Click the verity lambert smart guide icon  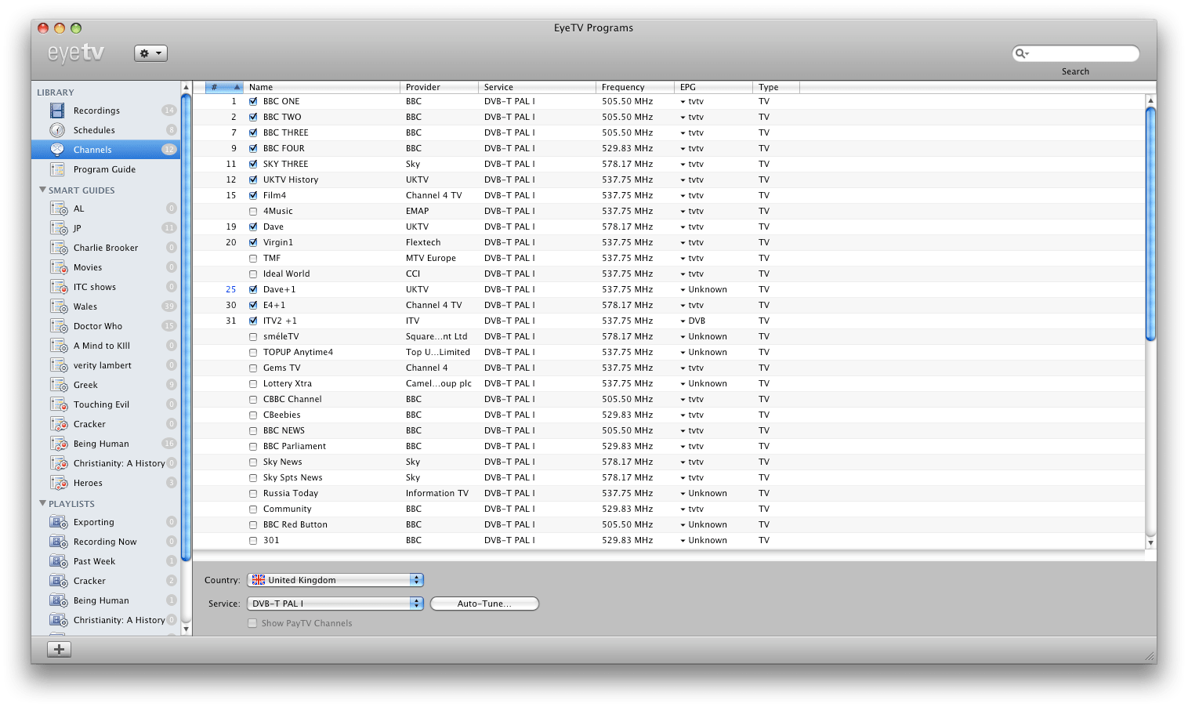point(59,365)
